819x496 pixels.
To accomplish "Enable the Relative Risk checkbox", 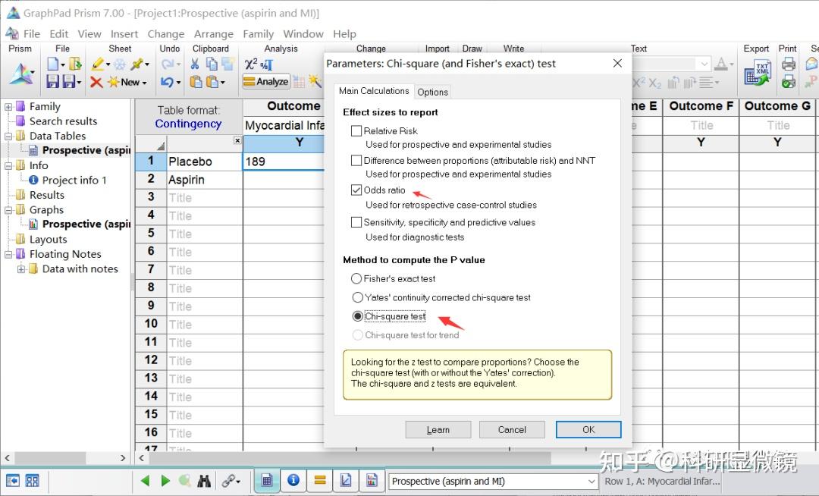I will coord(356,130).
